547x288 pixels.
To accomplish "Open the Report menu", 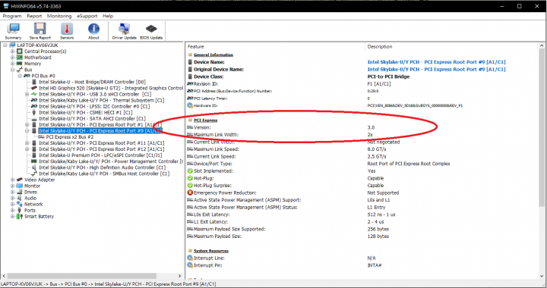I will tap(34, 16).
